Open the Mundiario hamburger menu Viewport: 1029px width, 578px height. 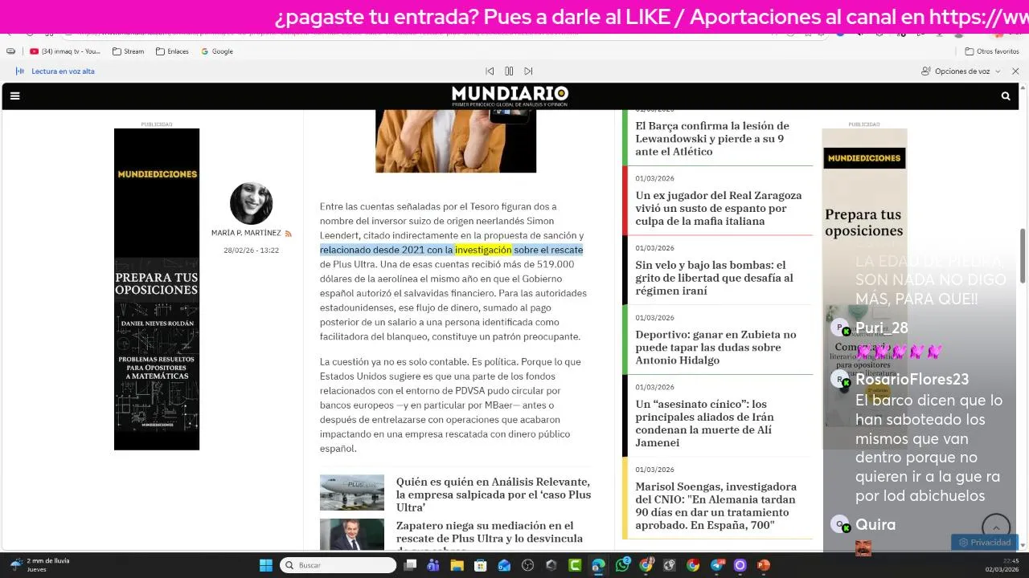click(x=14, y=96)
